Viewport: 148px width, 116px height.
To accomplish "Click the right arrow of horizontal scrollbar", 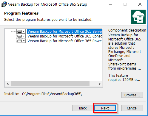I will [100, 84].
